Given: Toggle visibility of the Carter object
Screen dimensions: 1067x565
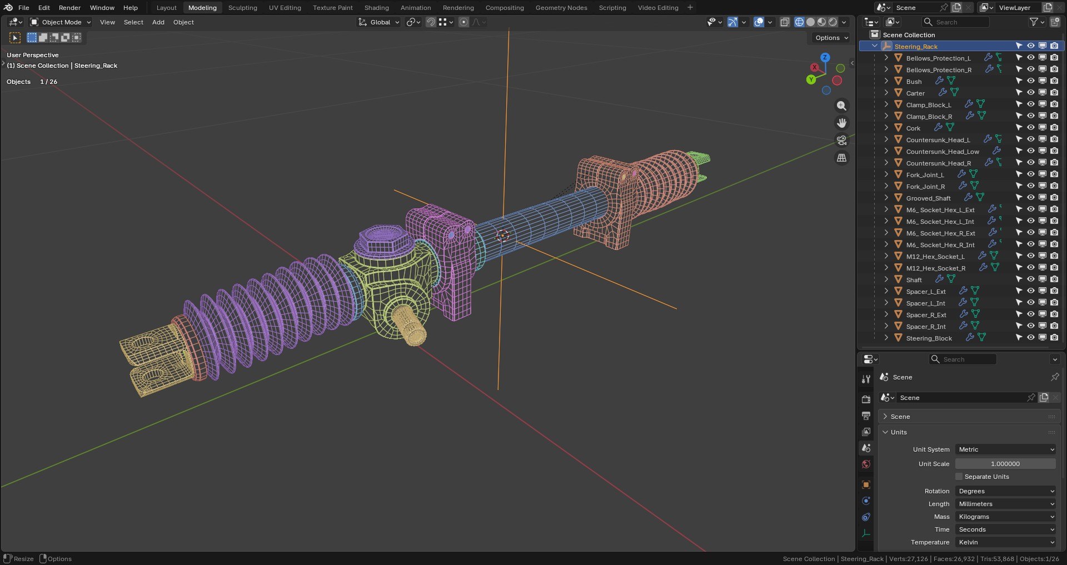Looking at the screenshot, I should click(1030, 93).
